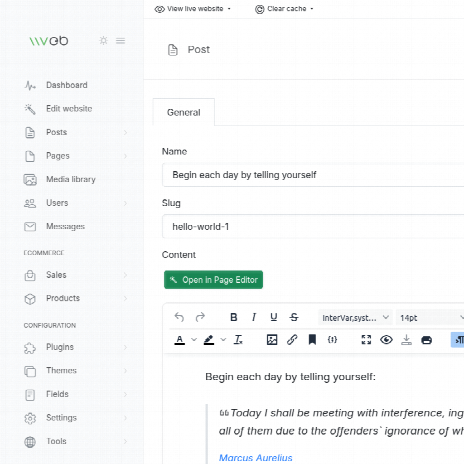Viewport: 464px width, 464px height.
Task: Toggle the light/dark theme sun icon
Action: click(104, 41)
